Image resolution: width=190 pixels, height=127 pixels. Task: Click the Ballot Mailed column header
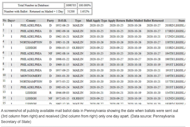click(134, 21)
